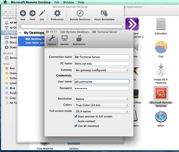Select Downloads in Finder sidebar
Viewport: 179px width, 152px height.
[11, 47]
